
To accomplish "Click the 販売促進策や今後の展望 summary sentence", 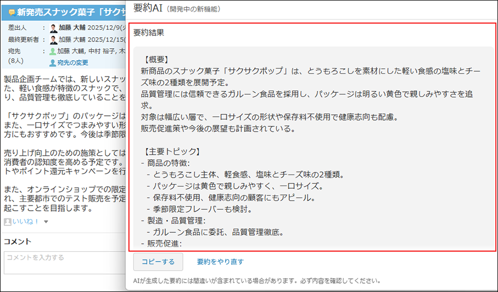I will coord(219,128).
